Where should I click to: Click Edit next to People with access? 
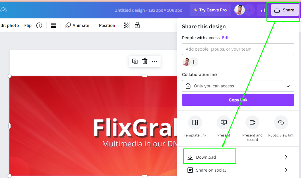tap(226, 38)
